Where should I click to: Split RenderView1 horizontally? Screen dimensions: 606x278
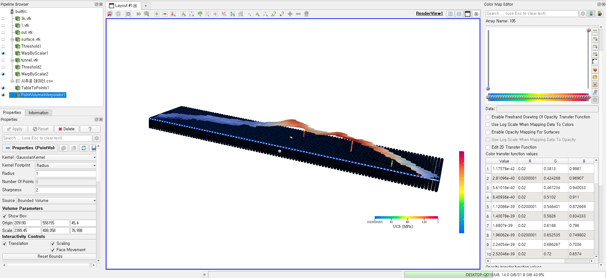click(451, 14)
